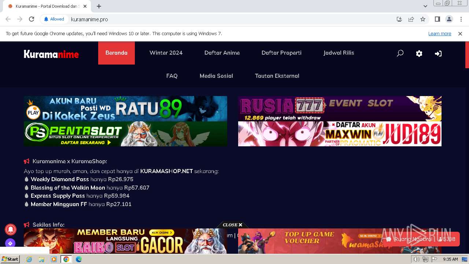469x264 pixels.
Task: Open the Kuramanime logo home link
Action: 51,54
